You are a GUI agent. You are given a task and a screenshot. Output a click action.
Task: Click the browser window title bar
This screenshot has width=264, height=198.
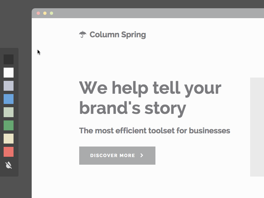point(148,13)
